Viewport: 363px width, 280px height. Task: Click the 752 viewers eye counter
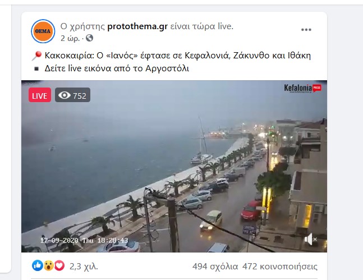pos(73,95)
